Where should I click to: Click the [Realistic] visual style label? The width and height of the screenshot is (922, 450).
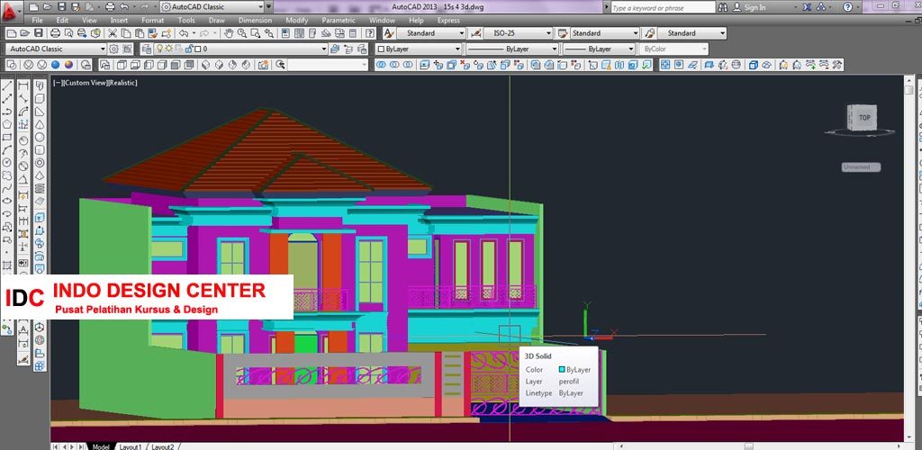click(x=122, y=83)
